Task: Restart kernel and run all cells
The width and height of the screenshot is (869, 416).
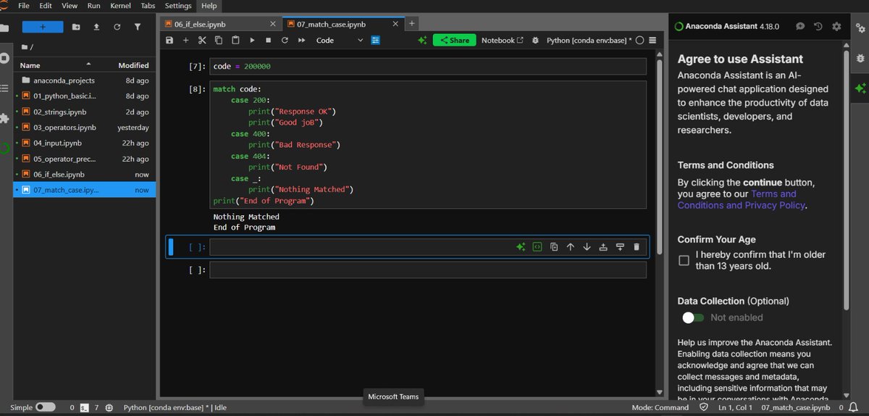Action: (x=301, y=41)
